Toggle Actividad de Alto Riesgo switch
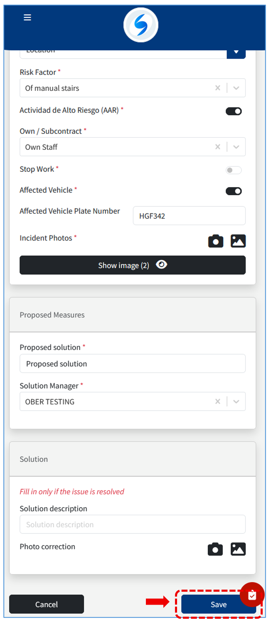The width and height of the screenshot is (271, 625). point(234,111)
